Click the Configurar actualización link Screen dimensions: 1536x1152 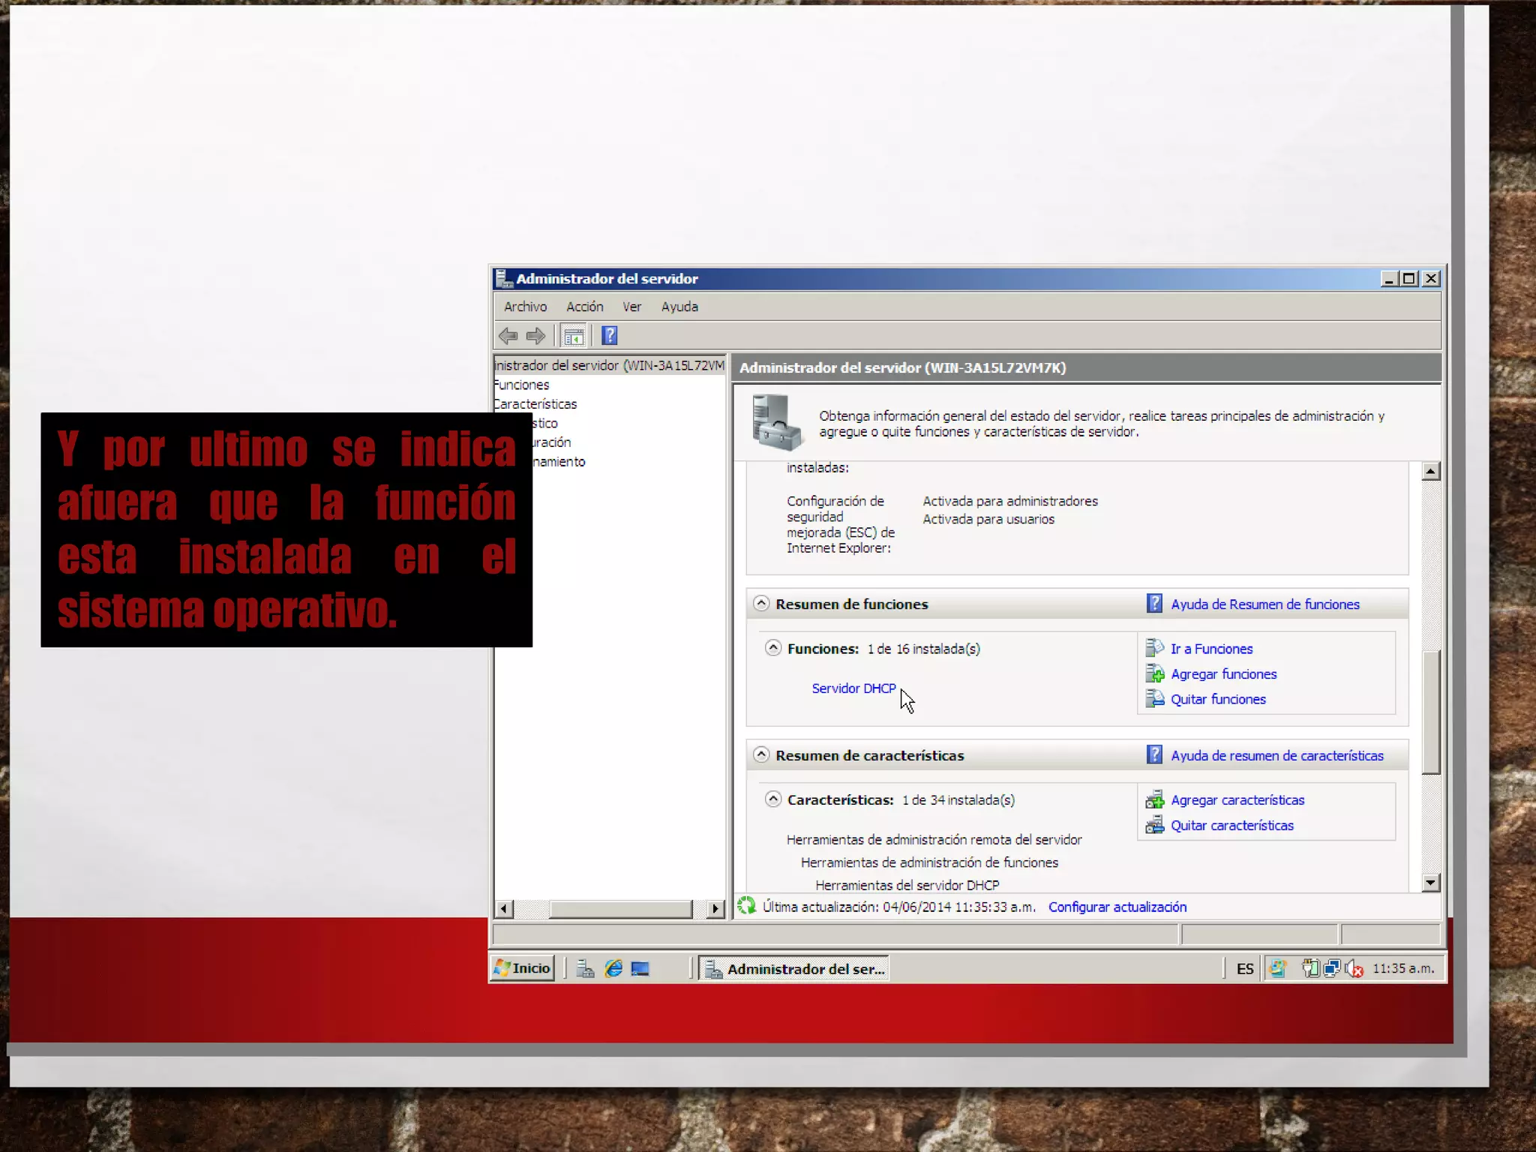(x=1117, y=907)
